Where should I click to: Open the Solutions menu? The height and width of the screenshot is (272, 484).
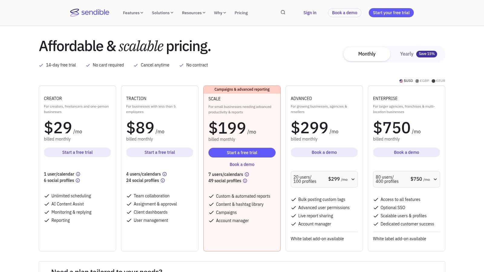click(162, 13)
